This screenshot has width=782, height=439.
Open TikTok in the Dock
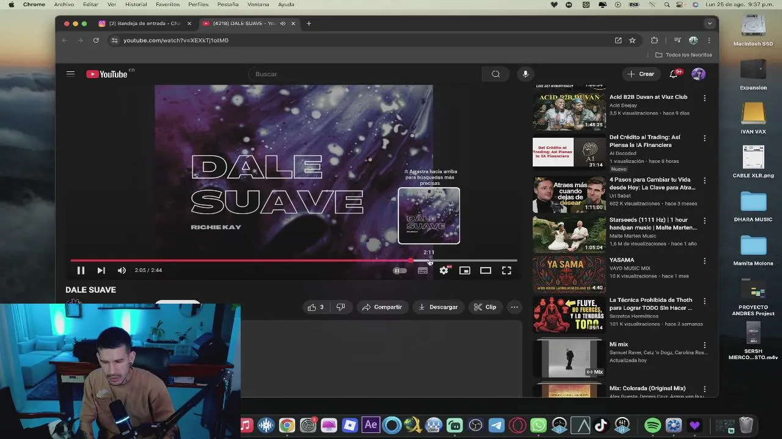[601, 425]
